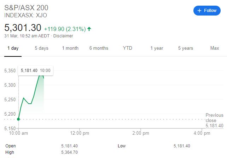Image resolution: width=227 pixels, height=158 pixels.
Task: Click the Previous close label
Action: [x=214, y=118]
